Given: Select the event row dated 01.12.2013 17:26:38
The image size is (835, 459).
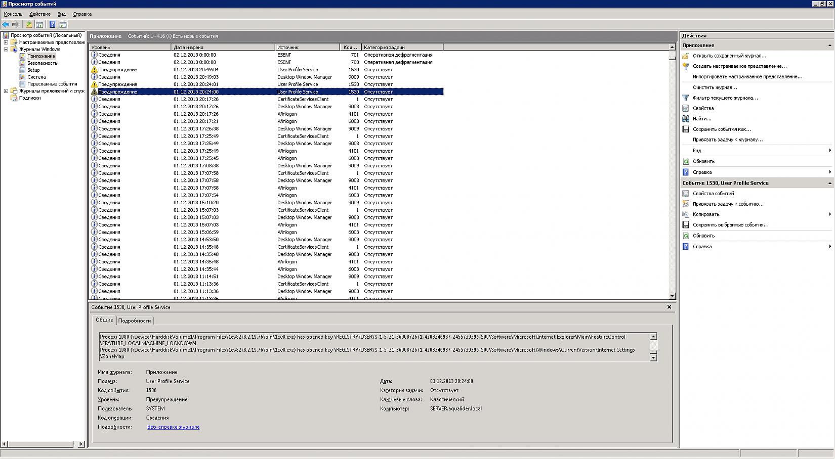Looking at the screenshot, I should (x=267, y=129).
